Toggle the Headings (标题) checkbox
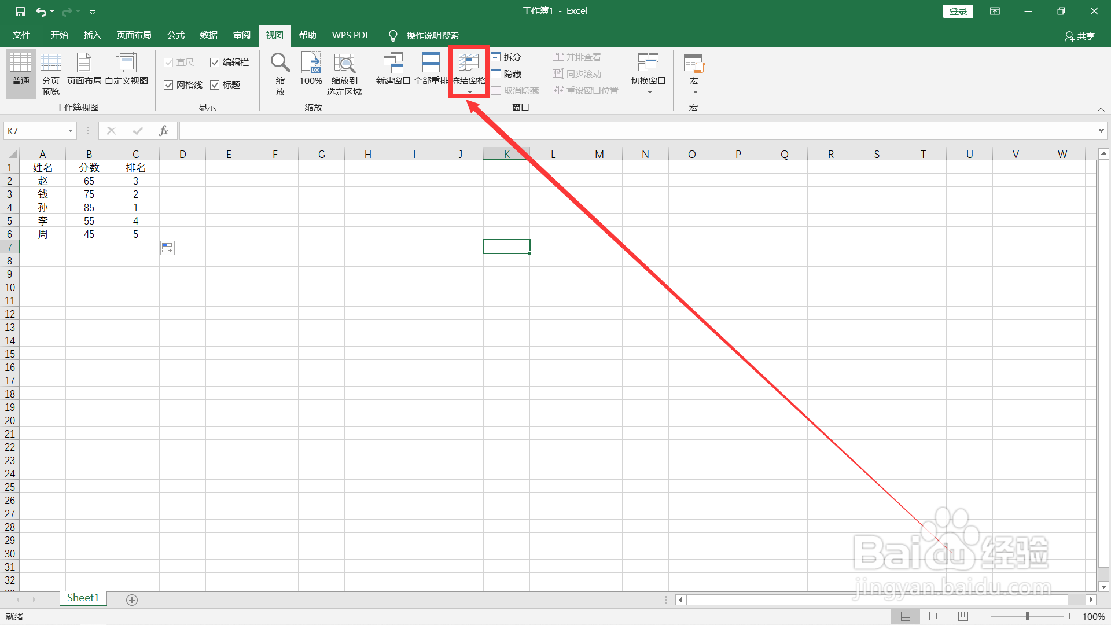1111x625 pixels. [x=215, y=85]
